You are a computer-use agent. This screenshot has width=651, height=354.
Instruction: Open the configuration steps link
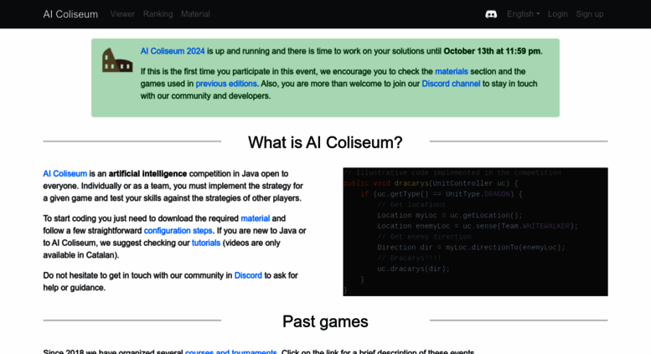pyautogui.click(x=178, y=230)
